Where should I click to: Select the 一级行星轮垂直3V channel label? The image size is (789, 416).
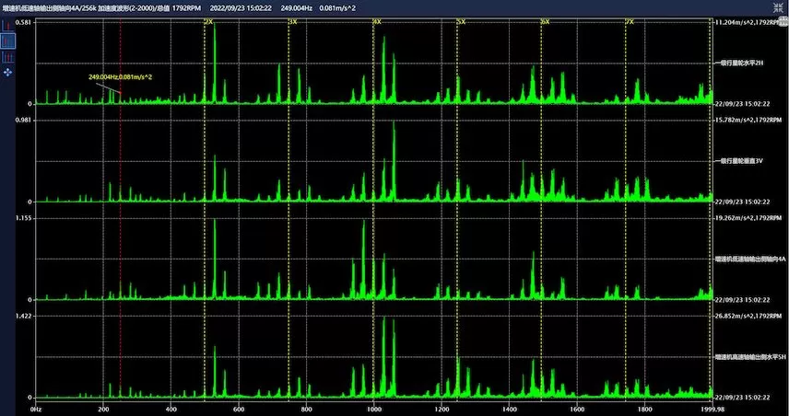(x=740, y=161)
